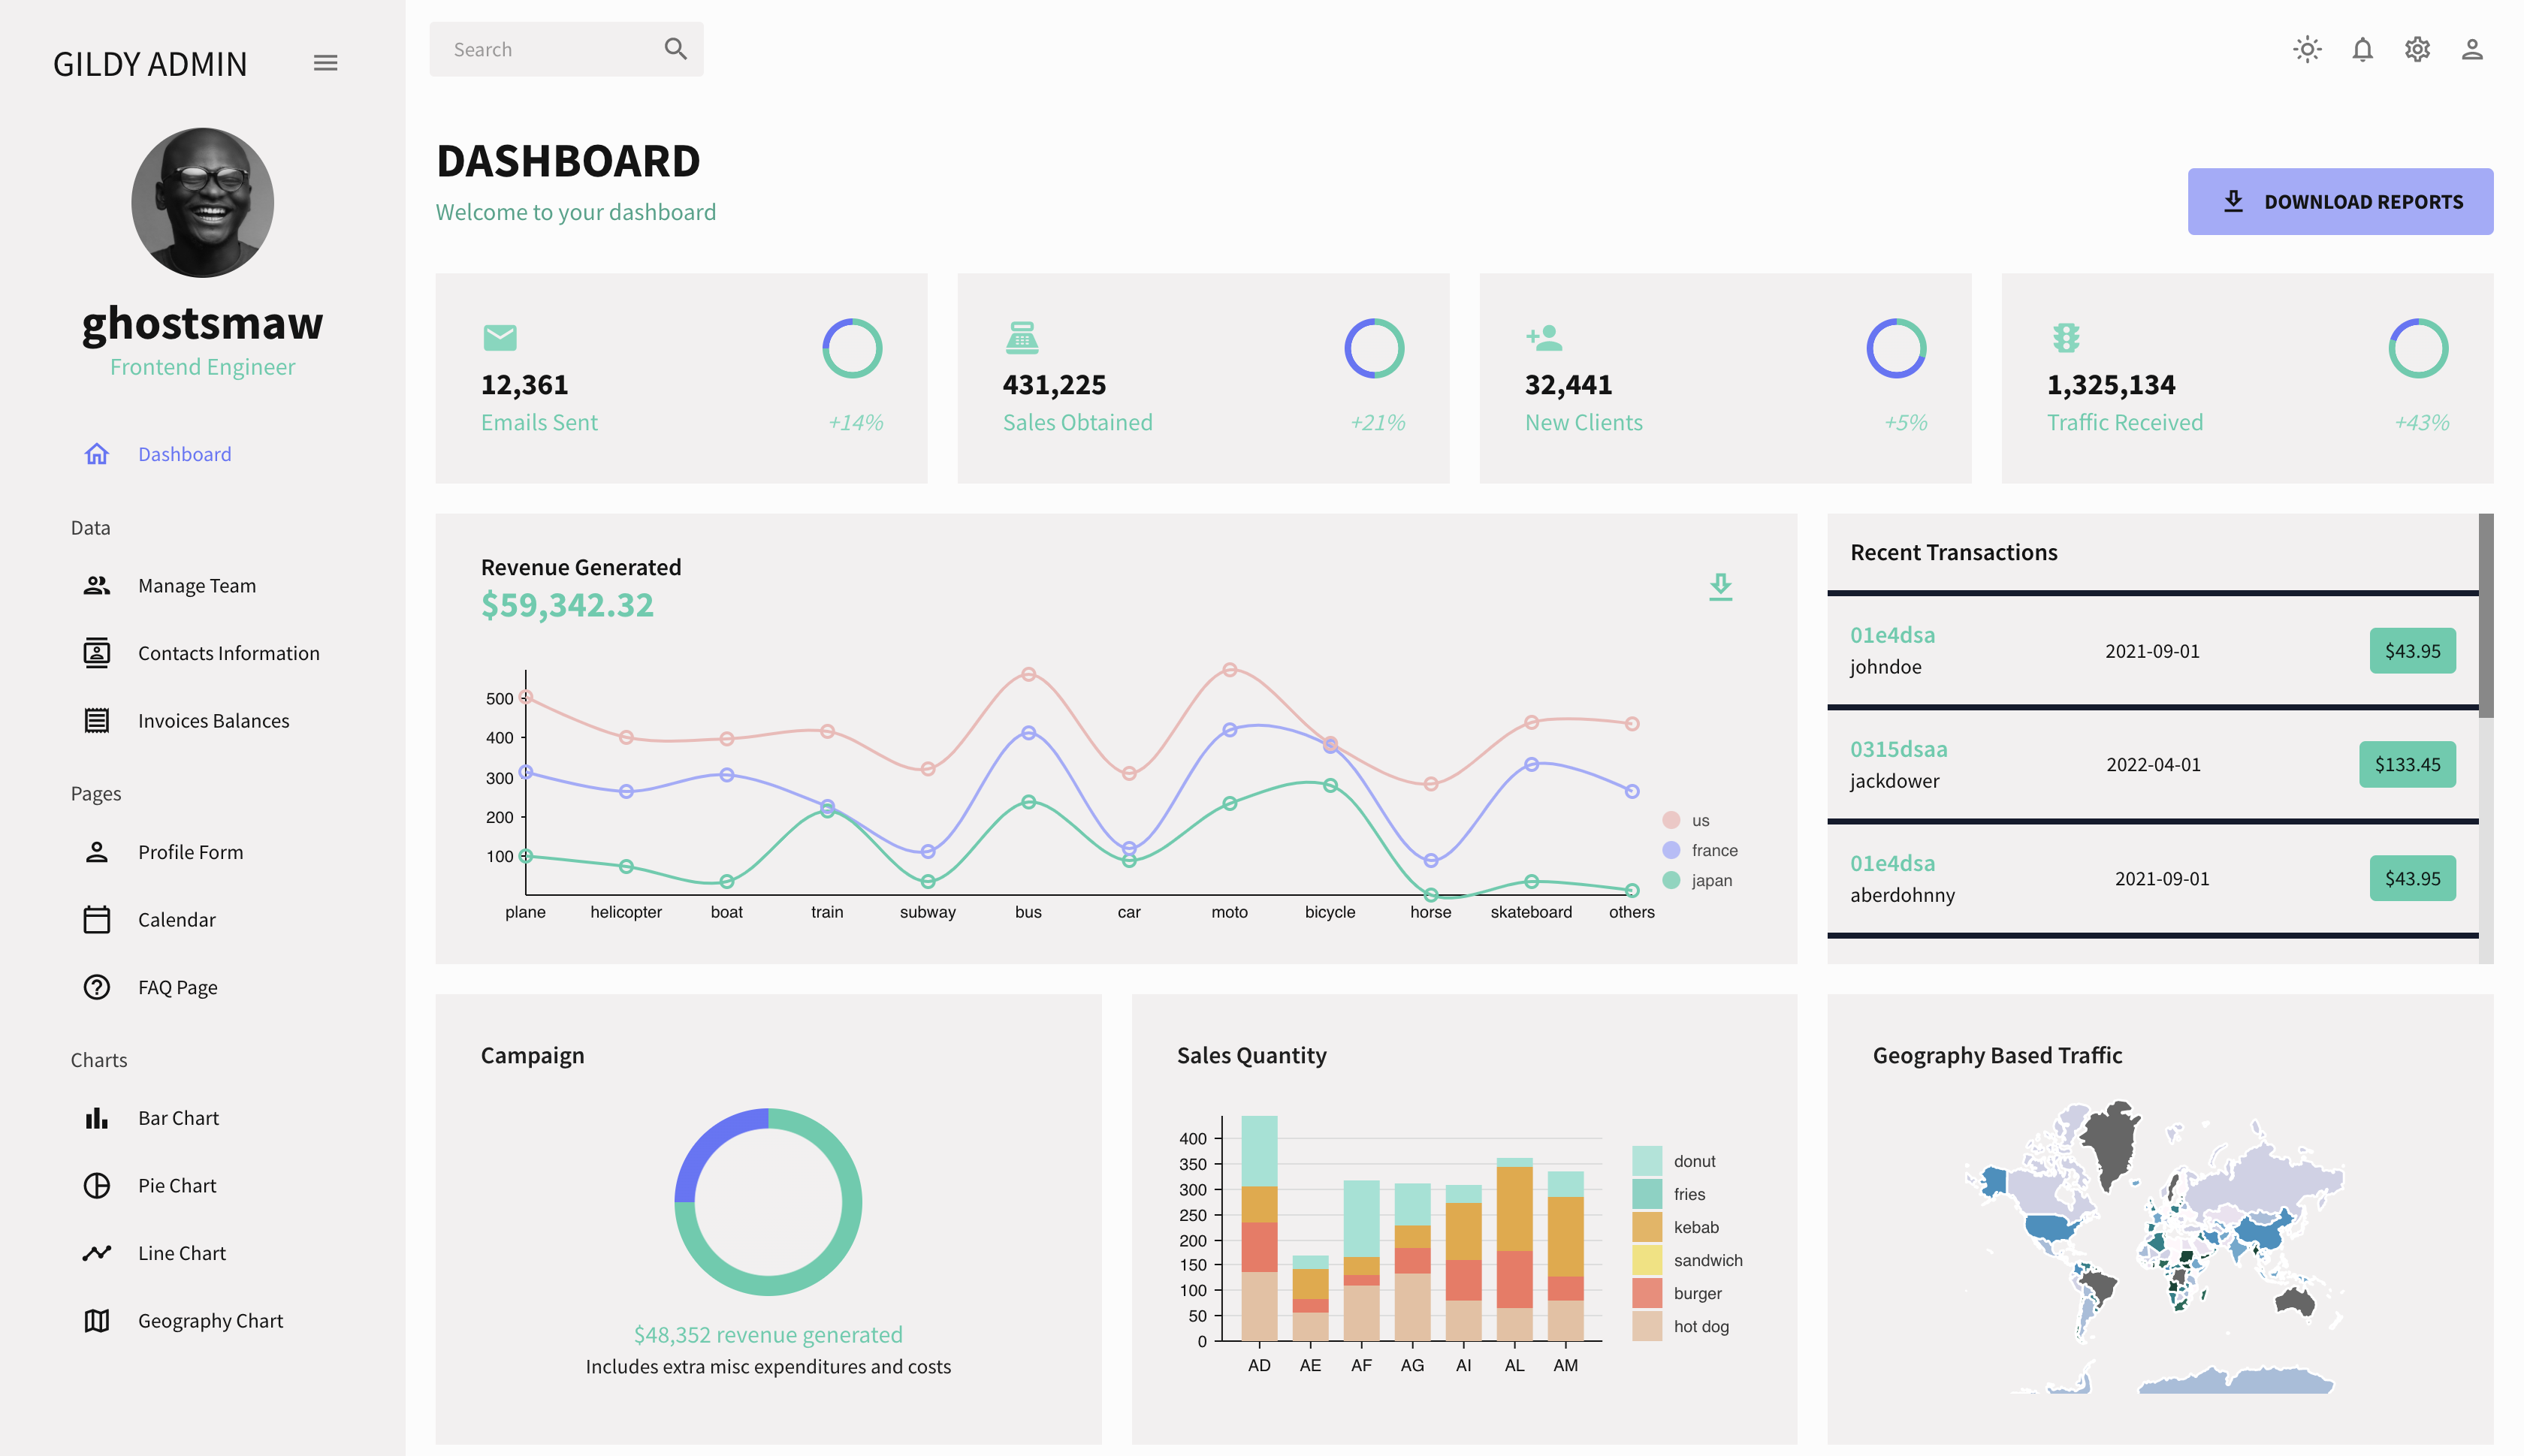Click the Pie Chart icon in the sidebar
This screenshot has width=2524, height=1456.
pos(96,1185)
